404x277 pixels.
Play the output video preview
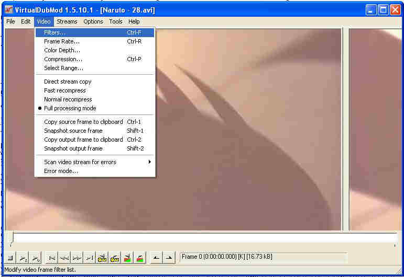coord(36,258)
